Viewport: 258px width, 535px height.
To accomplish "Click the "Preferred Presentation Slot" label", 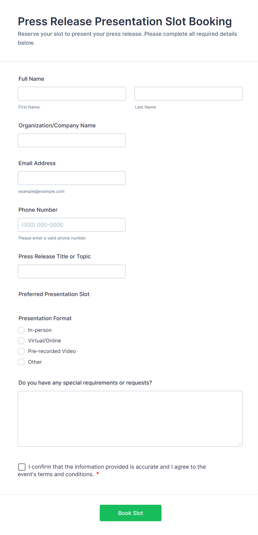I will tap(54, 294).
